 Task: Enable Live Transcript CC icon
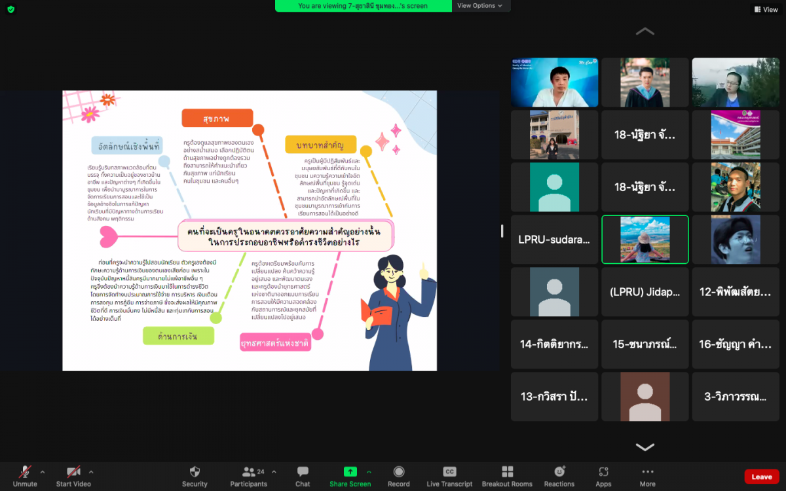pos(449,471)
